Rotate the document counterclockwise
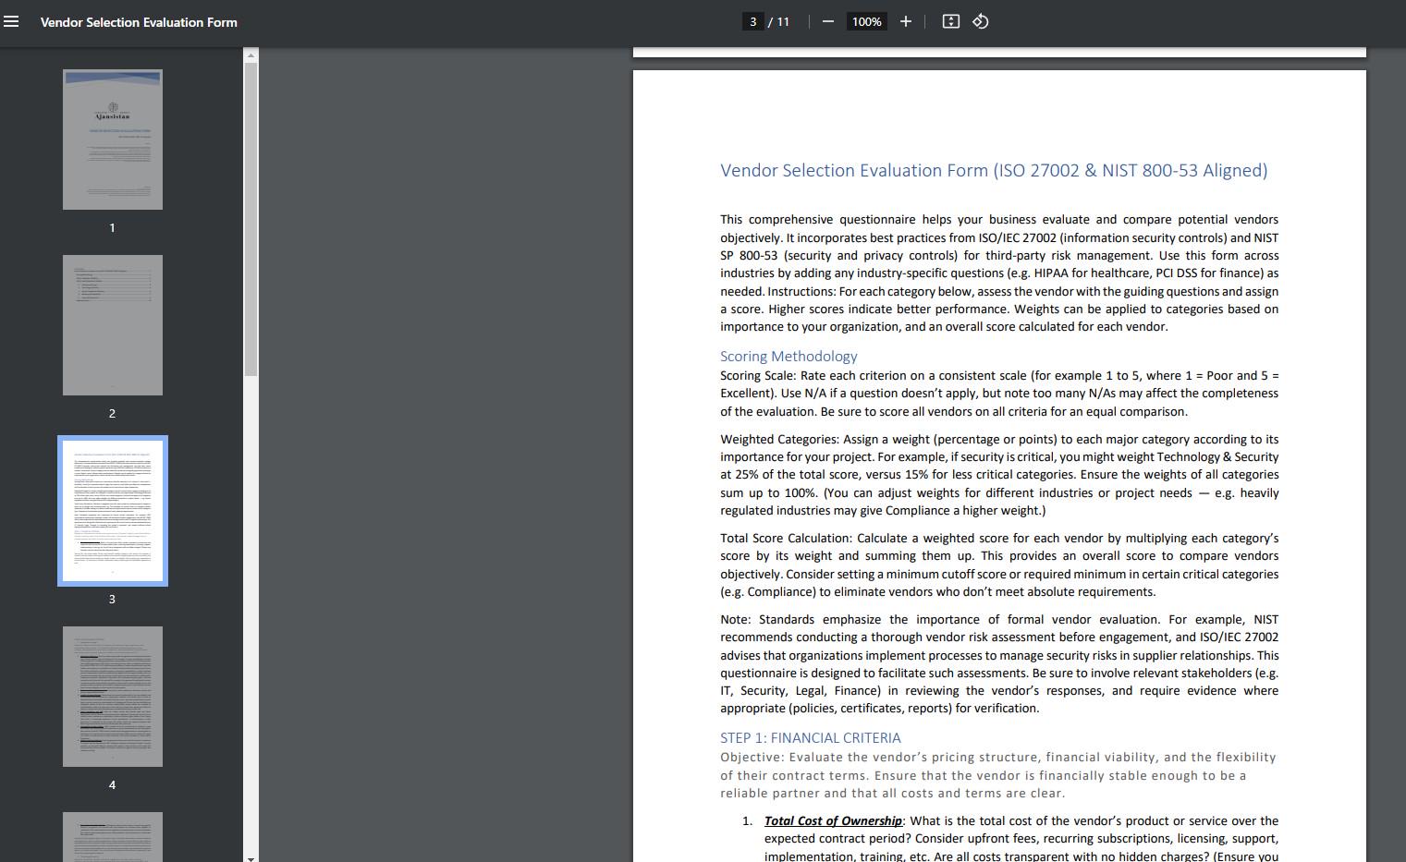The height and width of the screenshot is (862, 1406). click(x=980, y=21)
